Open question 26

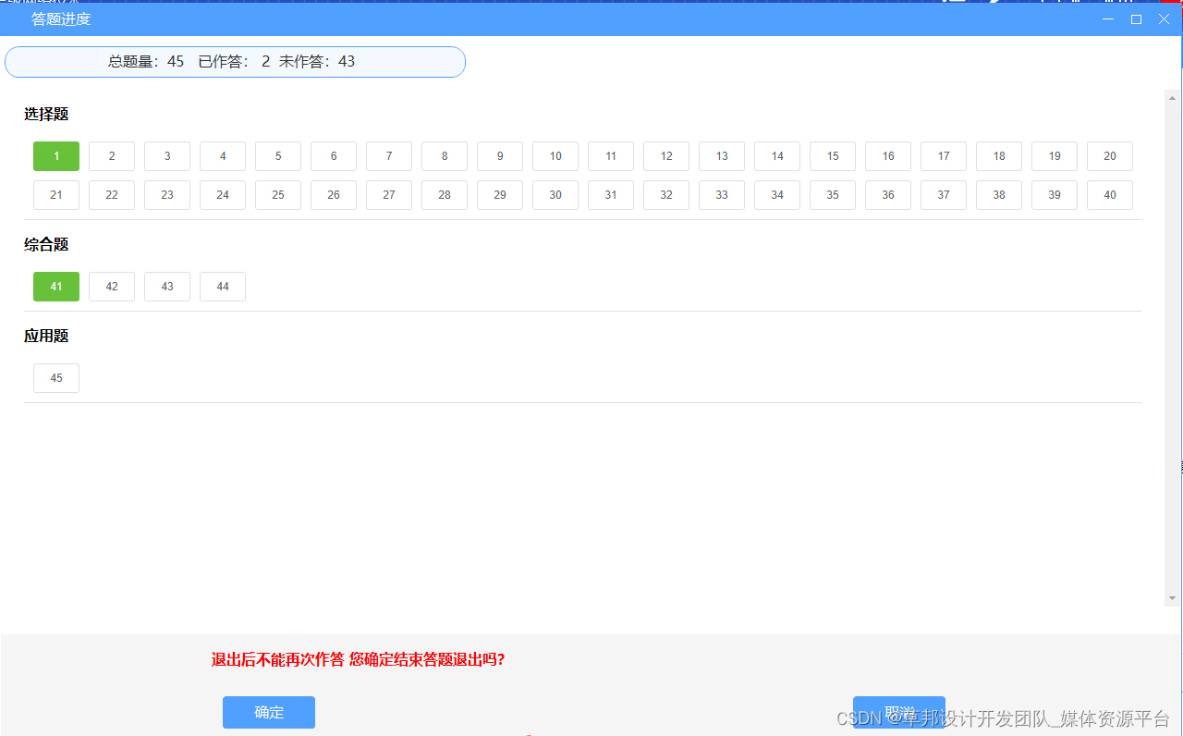[333, 194]
